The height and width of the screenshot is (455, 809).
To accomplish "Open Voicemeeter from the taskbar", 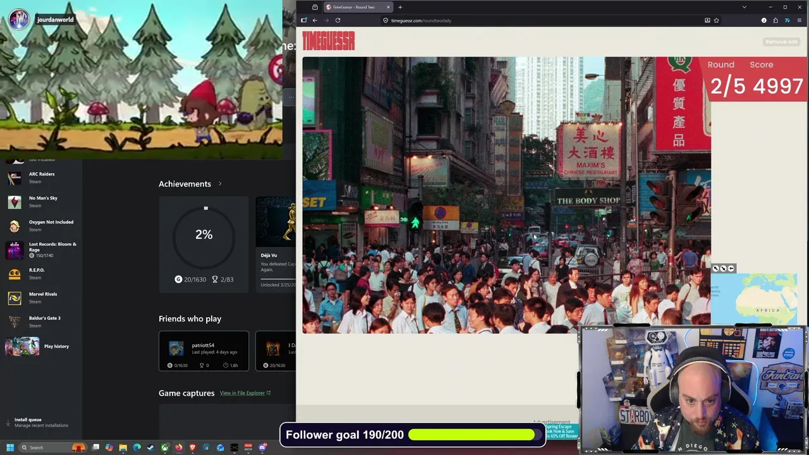I will (248, 447).
